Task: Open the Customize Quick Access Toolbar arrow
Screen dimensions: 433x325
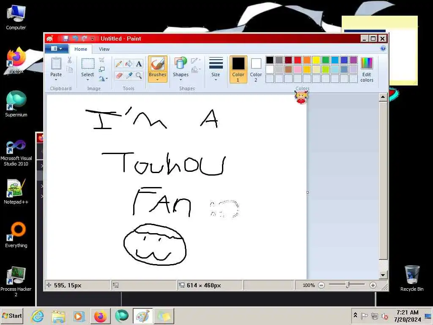Action: (x=93, y=39)
